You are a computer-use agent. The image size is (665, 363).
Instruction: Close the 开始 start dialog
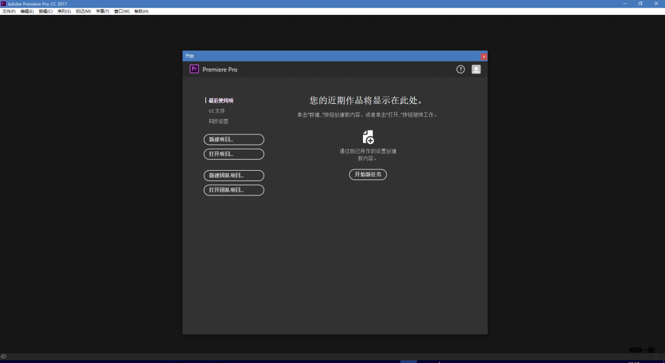pos(484,56)
